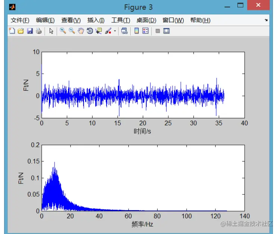Enable the Rotate 3D tool
The image size is (280, 234).
click(90, 31)
